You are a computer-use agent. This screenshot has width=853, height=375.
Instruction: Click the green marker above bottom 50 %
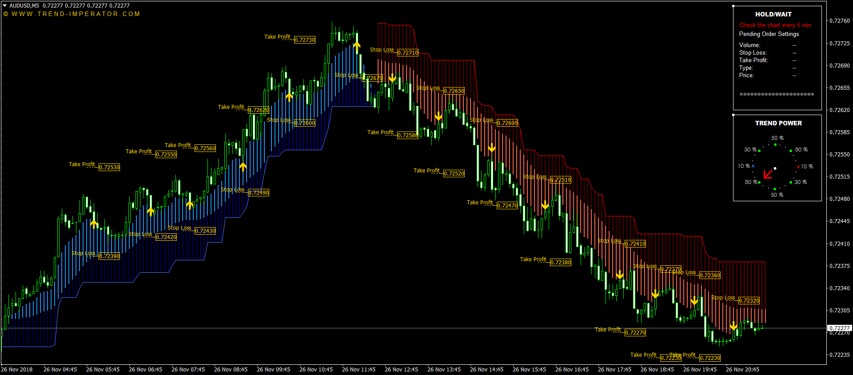775,189
